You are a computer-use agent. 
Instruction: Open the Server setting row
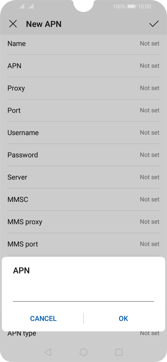[x=83, y=177]
